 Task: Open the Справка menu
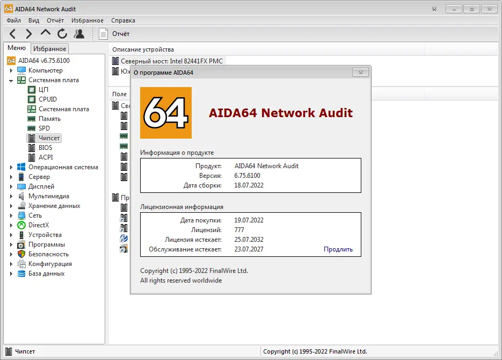[123, 20]
